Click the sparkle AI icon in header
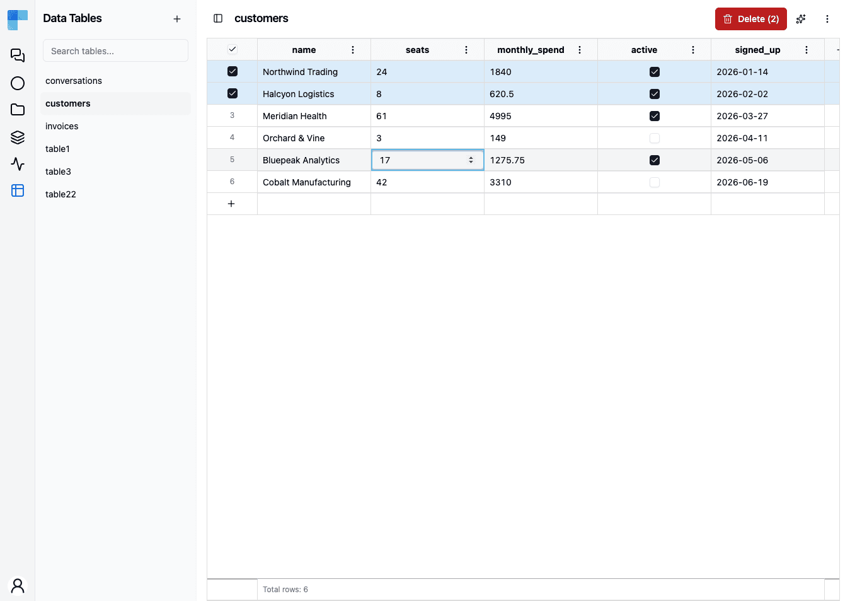 [x=801, y=19]
